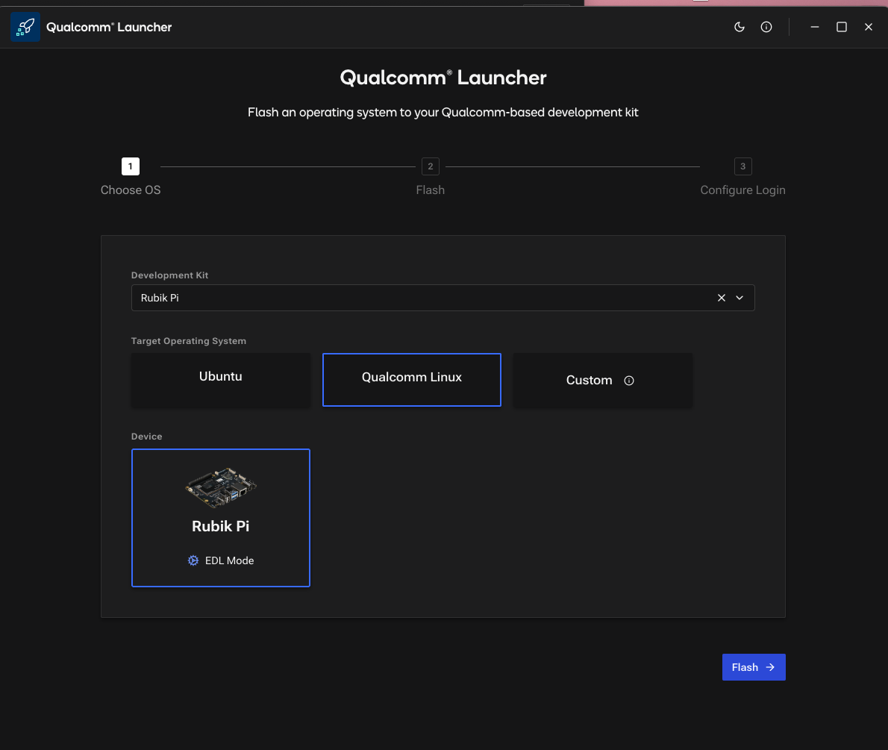Open the info icon in the title bar

[x=766, y=27]
